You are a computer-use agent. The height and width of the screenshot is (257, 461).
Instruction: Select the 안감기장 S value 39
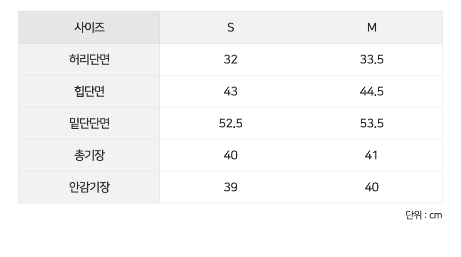(x=230, y=187)
